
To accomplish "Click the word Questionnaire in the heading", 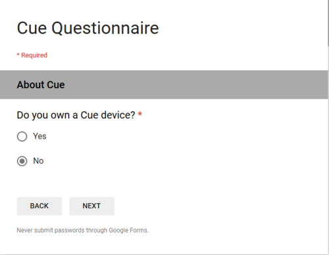I will pos(105,28).
